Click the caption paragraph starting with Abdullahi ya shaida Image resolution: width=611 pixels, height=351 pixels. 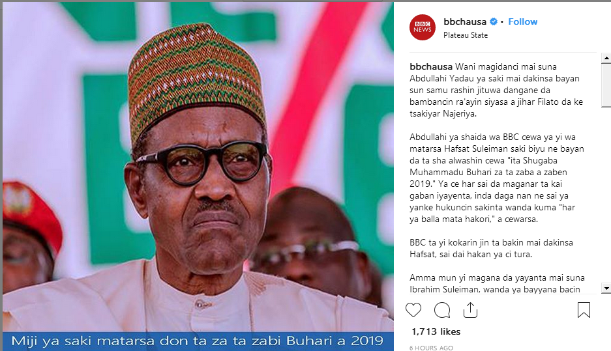coord(497,178)
